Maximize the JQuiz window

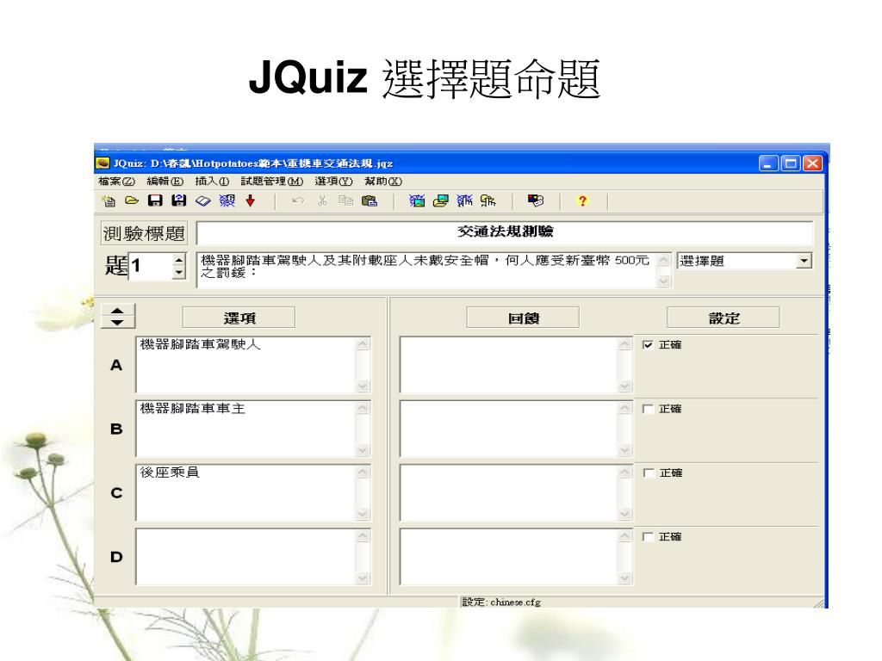[791, 164]
